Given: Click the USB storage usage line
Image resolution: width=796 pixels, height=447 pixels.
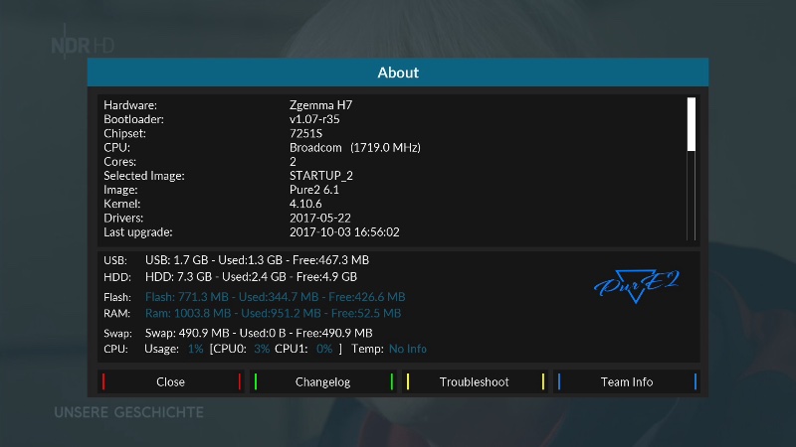Looking at the screenshot, I should click(x=257, y=259).
